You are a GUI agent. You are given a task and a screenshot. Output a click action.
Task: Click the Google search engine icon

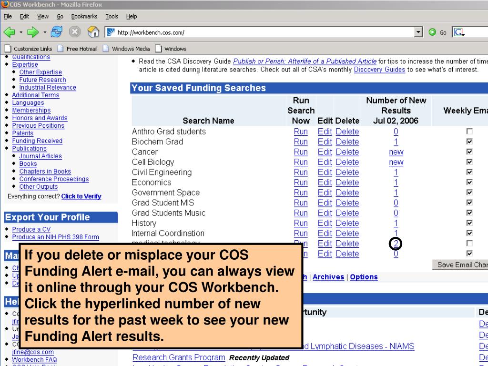[x=459, y=32]
